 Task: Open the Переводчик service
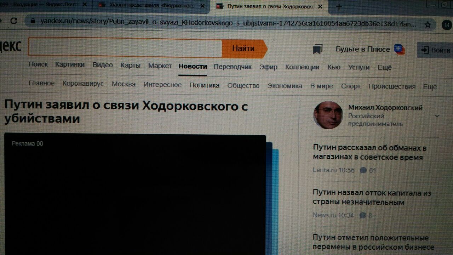pos(233,67)
